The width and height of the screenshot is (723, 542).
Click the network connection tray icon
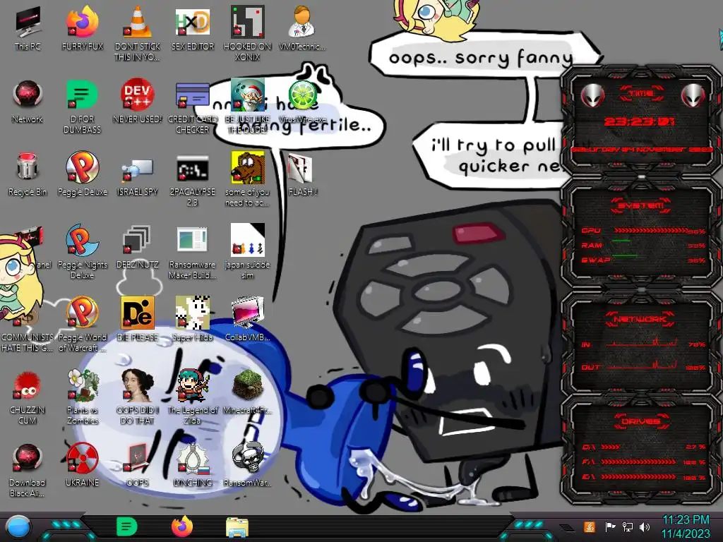click(x=627, y=526)
